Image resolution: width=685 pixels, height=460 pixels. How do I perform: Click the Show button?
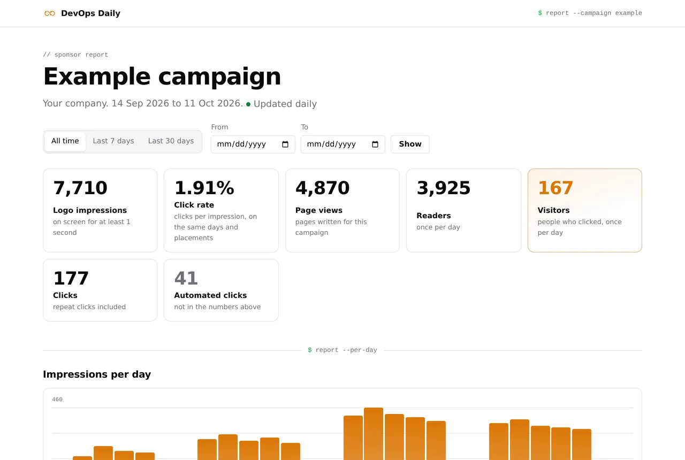tap(410, 144)
